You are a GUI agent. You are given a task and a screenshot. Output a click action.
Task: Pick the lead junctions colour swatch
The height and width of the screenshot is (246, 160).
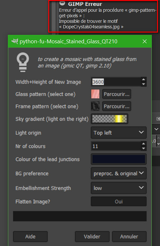coord(119,159)
